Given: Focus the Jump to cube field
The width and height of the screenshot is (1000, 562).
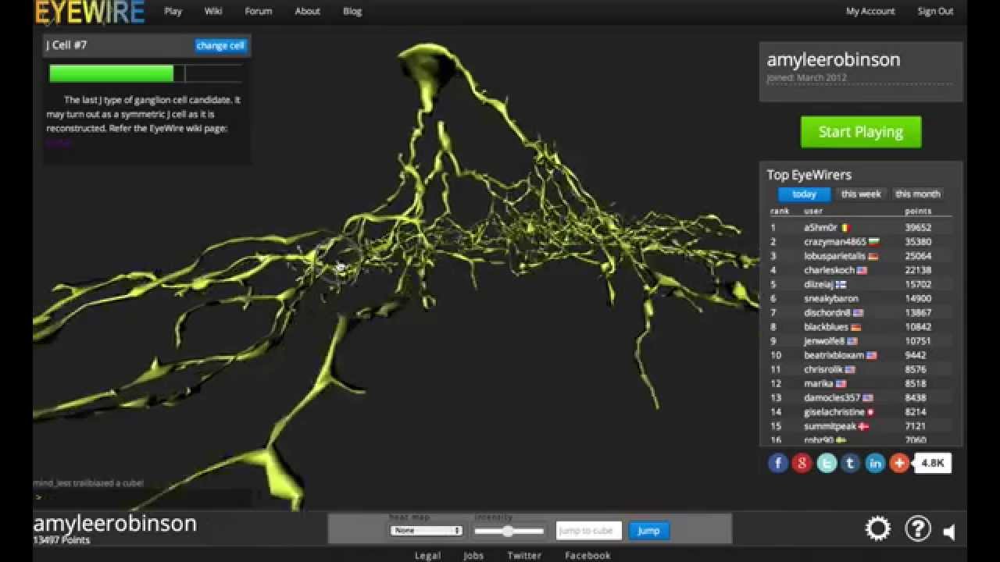Looking at the screenshot, I should click(589, 531).
